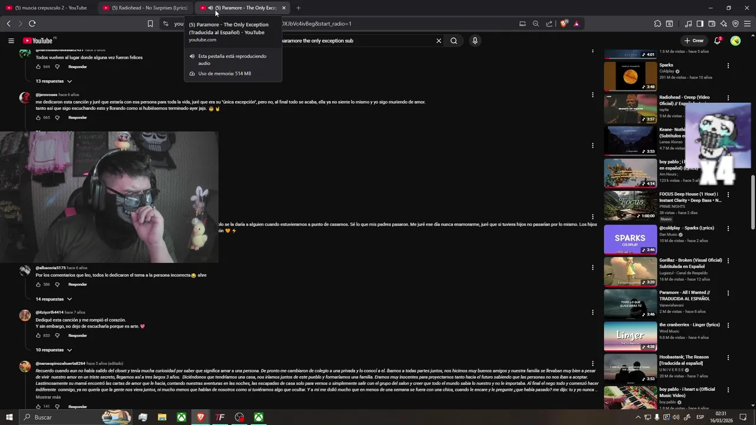Open the extensions puzzle icon
756x425 pixels.
click(657, 24)
